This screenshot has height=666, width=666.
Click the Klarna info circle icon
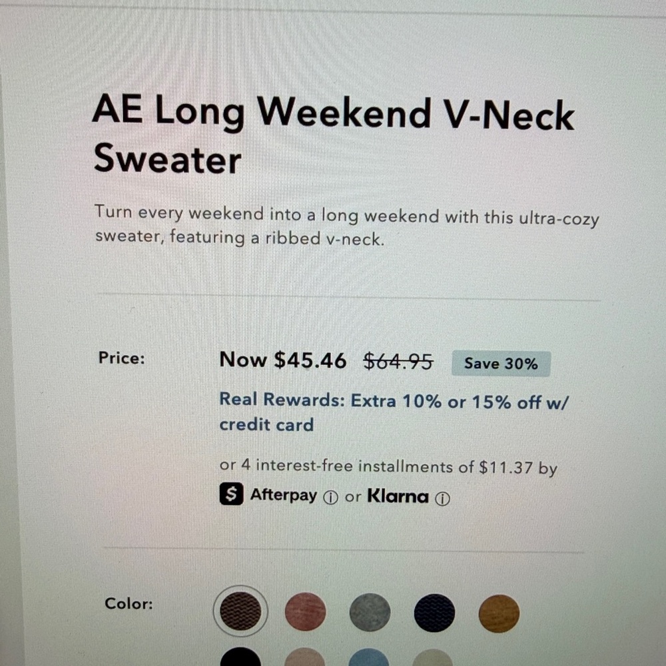(x=442, y=499)
